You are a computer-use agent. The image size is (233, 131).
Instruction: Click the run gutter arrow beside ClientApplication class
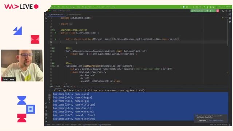tap(55, 33)
